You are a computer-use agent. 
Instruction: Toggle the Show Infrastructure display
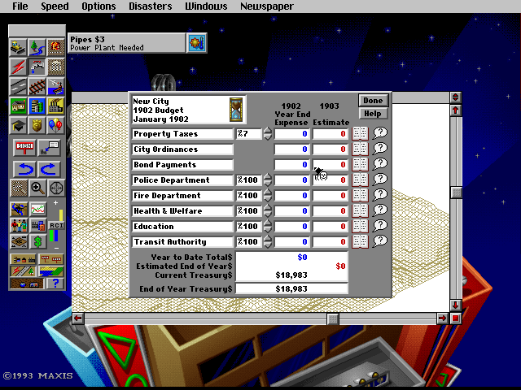coord(23,271)
